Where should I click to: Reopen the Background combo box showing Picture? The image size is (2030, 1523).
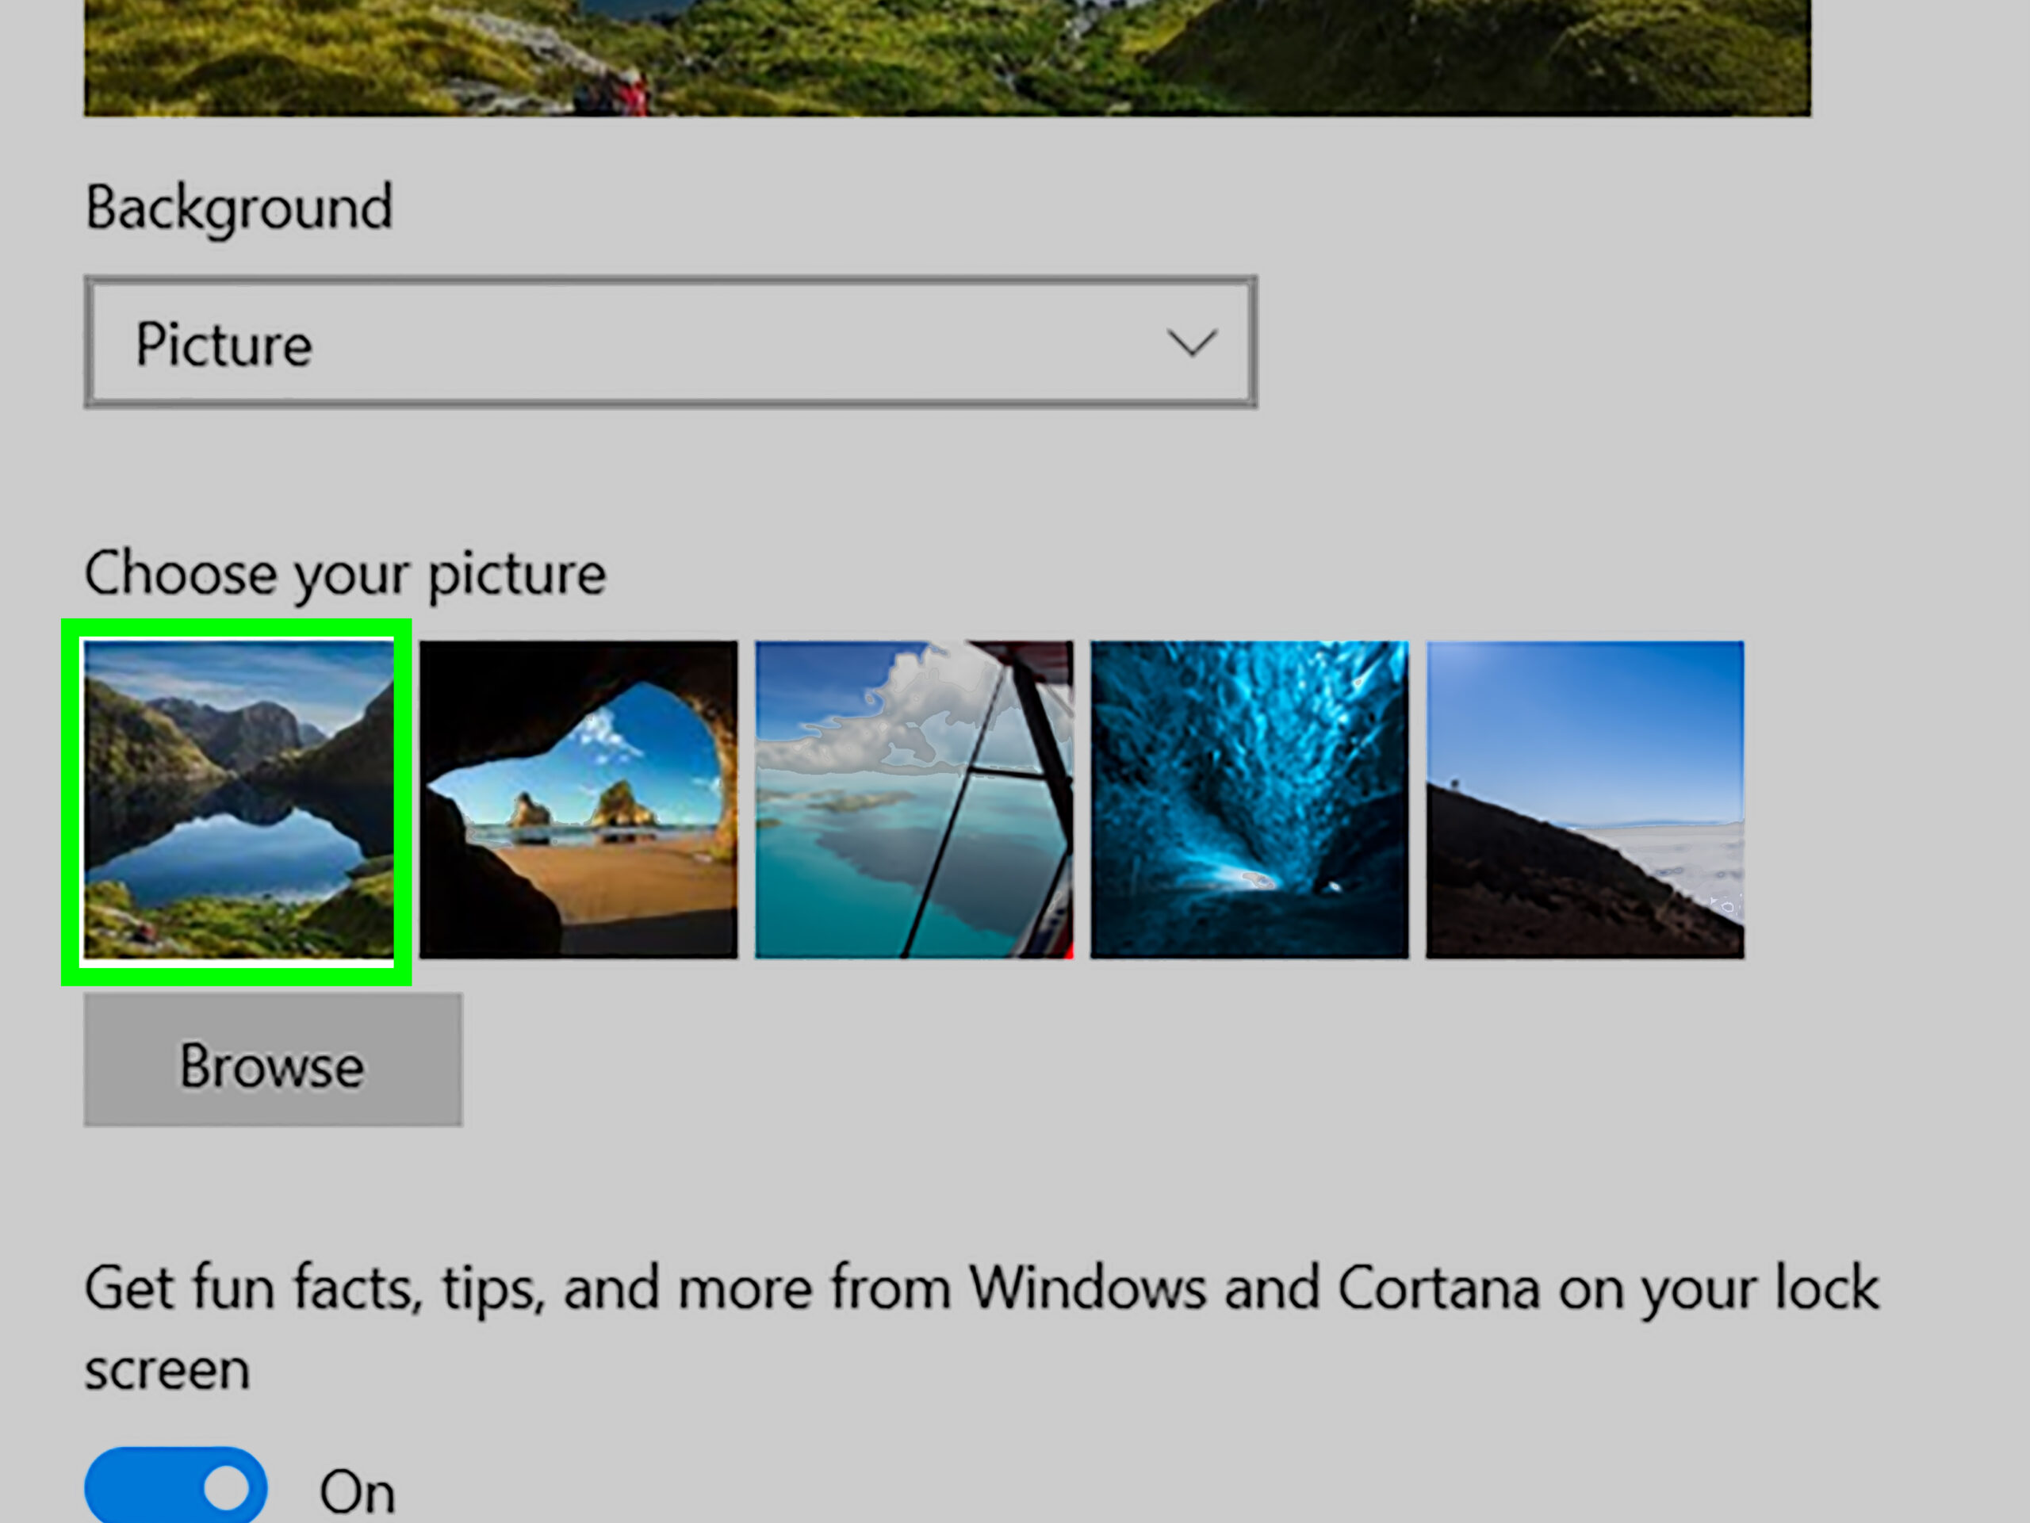(671, 343)
